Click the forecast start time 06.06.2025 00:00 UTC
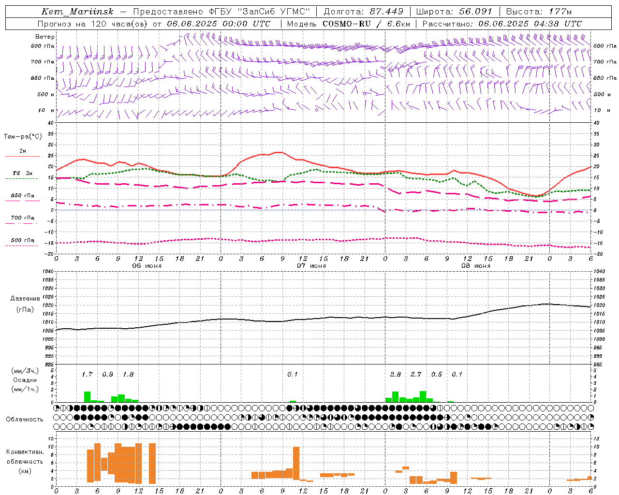The width and height of the screenshot is (619, 495). point(219,24)
